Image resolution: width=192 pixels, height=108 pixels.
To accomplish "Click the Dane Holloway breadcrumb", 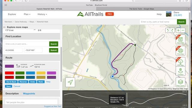I will pos(21,22).
